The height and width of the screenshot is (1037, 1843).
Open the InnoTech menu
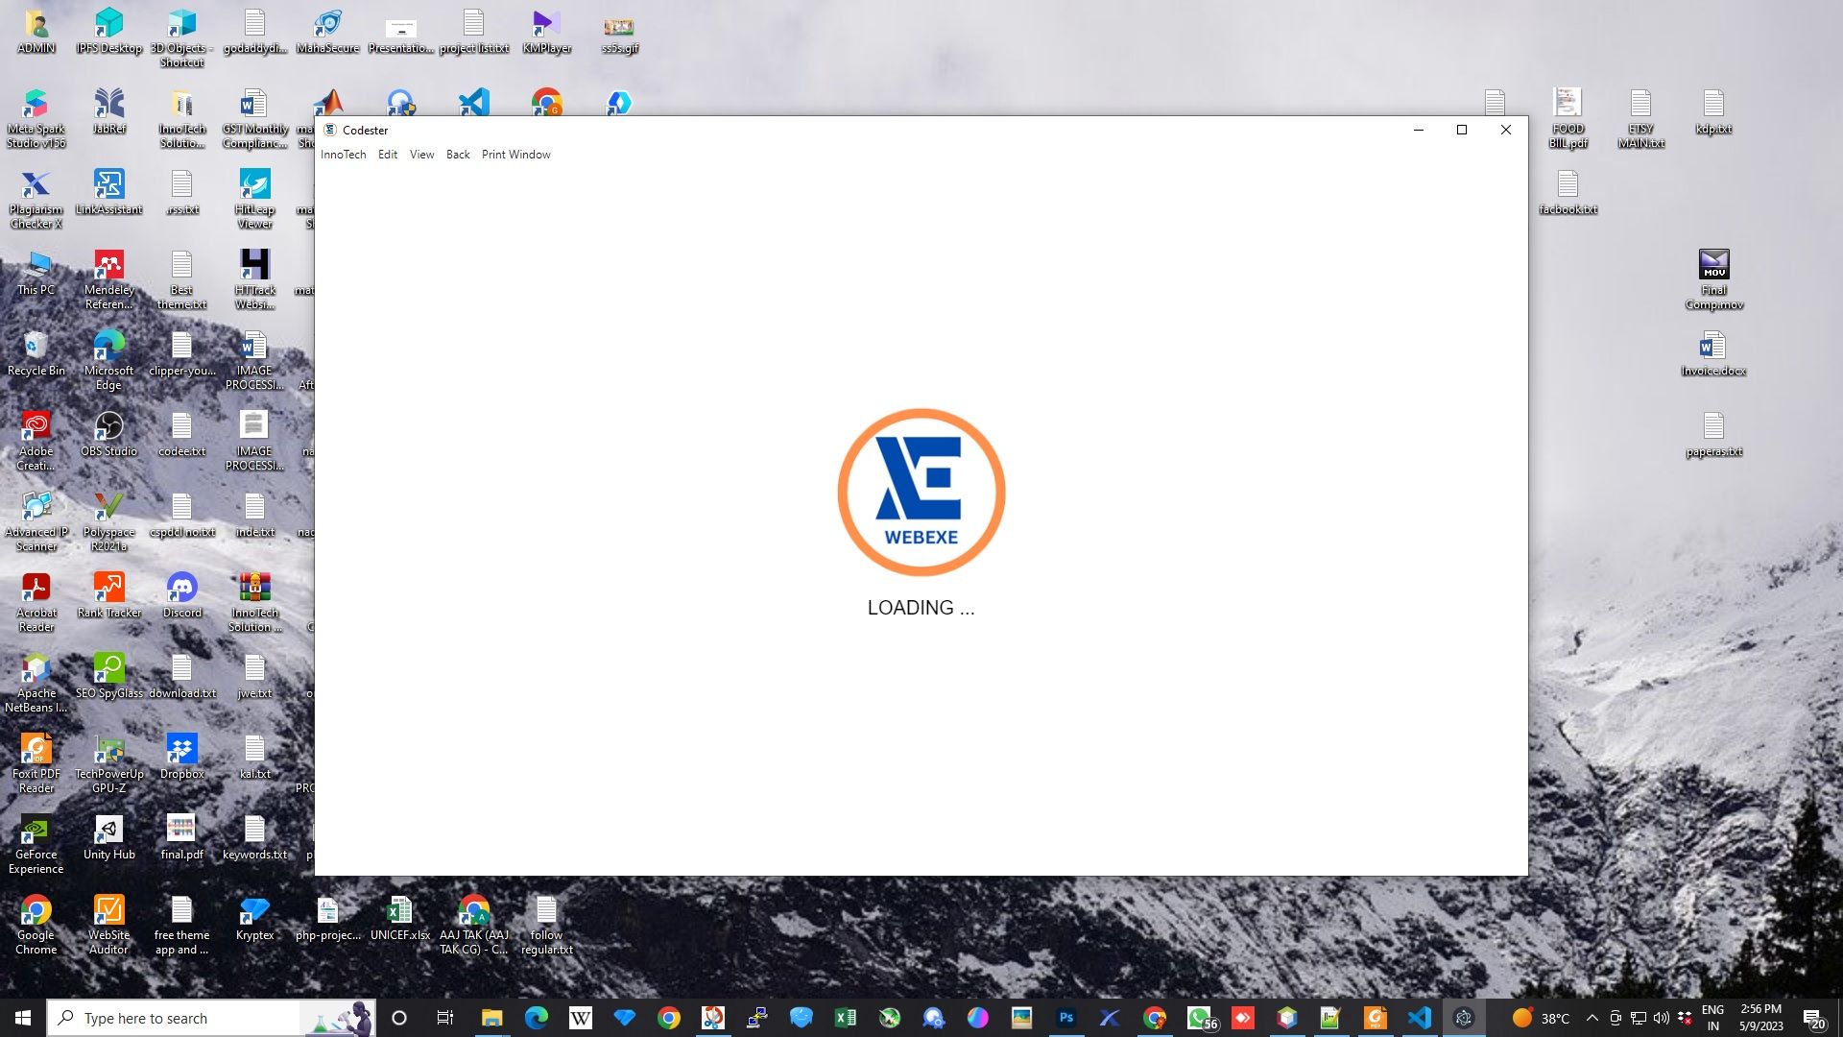pyautogui.click(x=343, y=155)
